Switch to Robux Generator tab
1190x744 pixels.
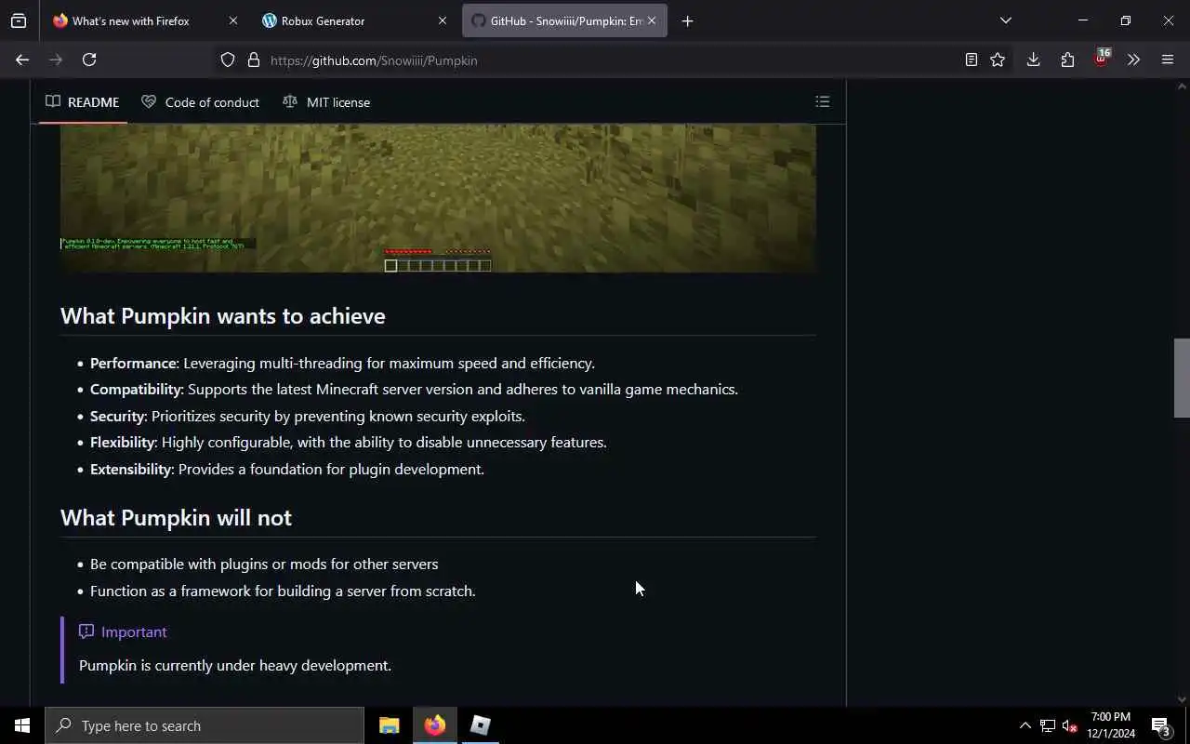352,20
